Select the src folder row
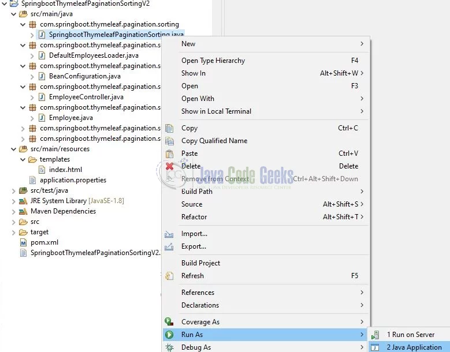 [x=35, y=222]
